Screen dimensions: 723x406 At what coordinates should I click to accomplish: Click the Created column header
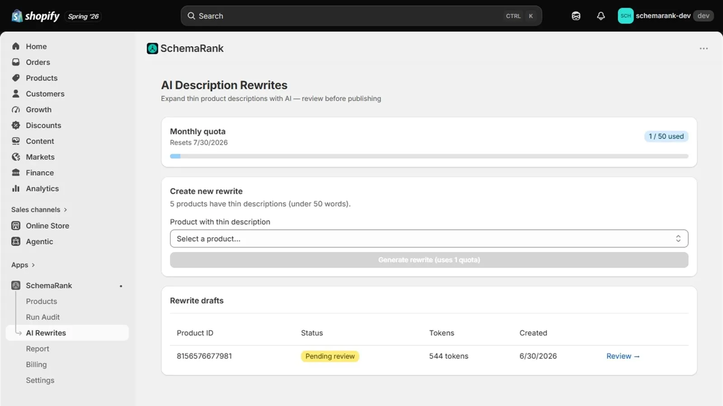click(533, 332)
